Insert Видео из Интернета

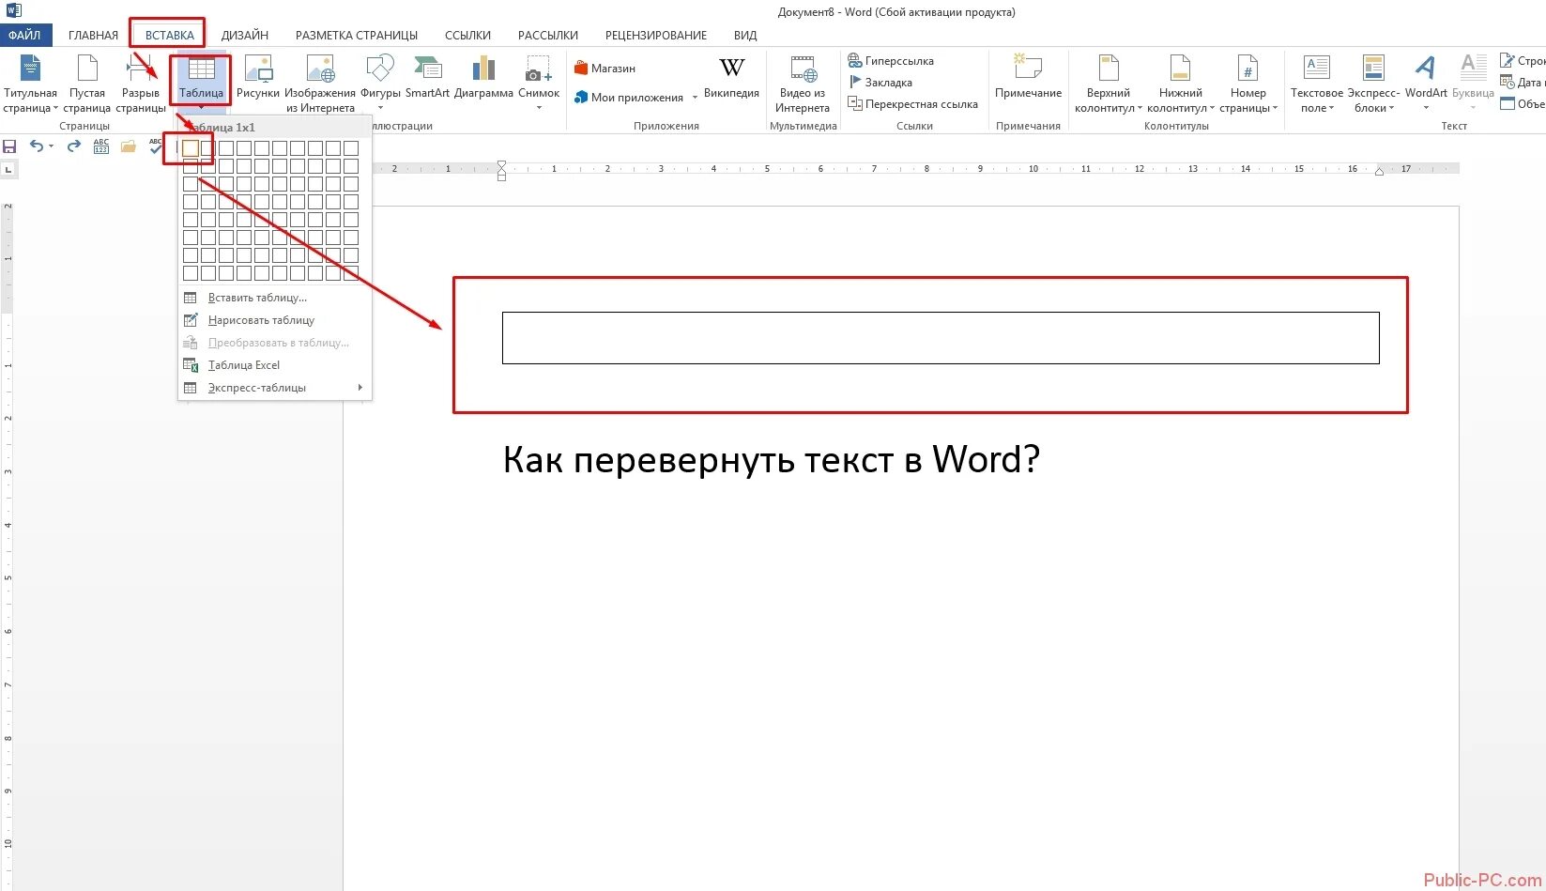click(803, 84)
